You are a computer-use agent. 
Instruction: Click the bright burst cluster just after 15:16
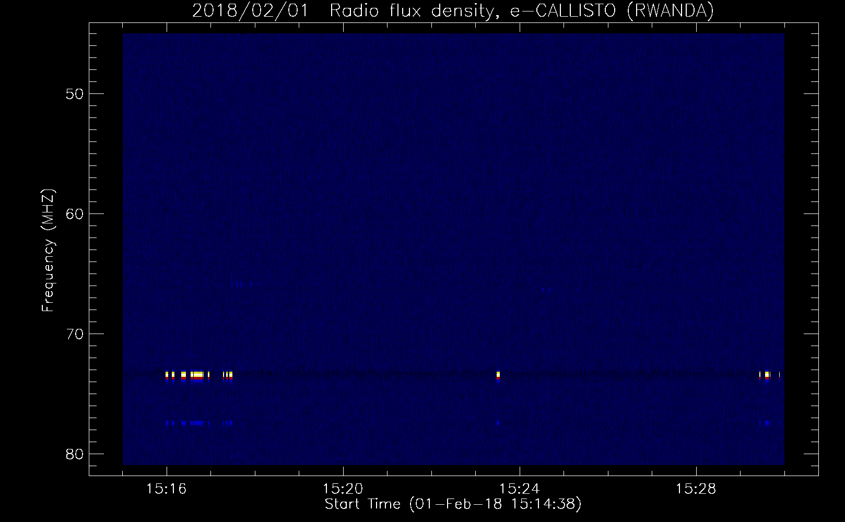coord(199,376)
